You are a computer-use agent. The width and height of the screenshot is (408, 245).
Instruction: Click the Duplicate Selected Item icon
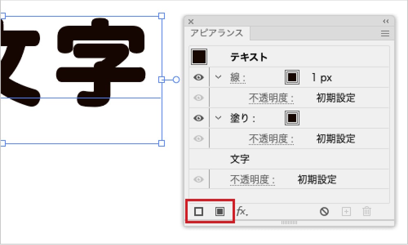click(346, 212)
